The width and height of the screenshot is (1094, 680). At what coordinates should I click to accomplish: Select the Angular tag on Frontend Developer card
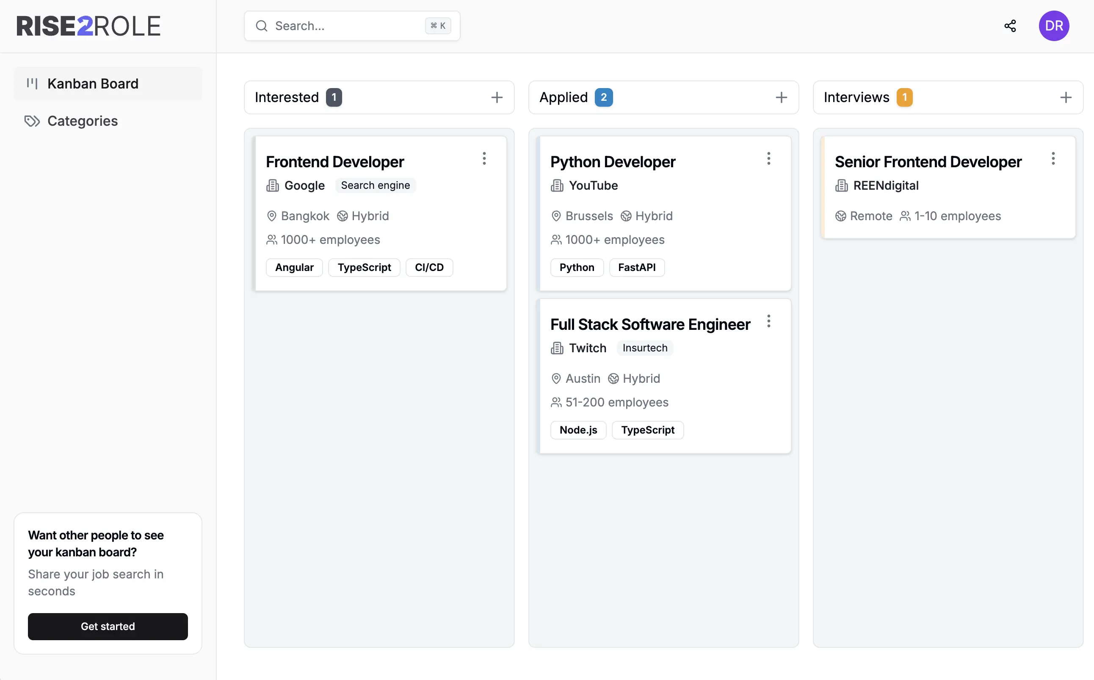coord(294,267)
